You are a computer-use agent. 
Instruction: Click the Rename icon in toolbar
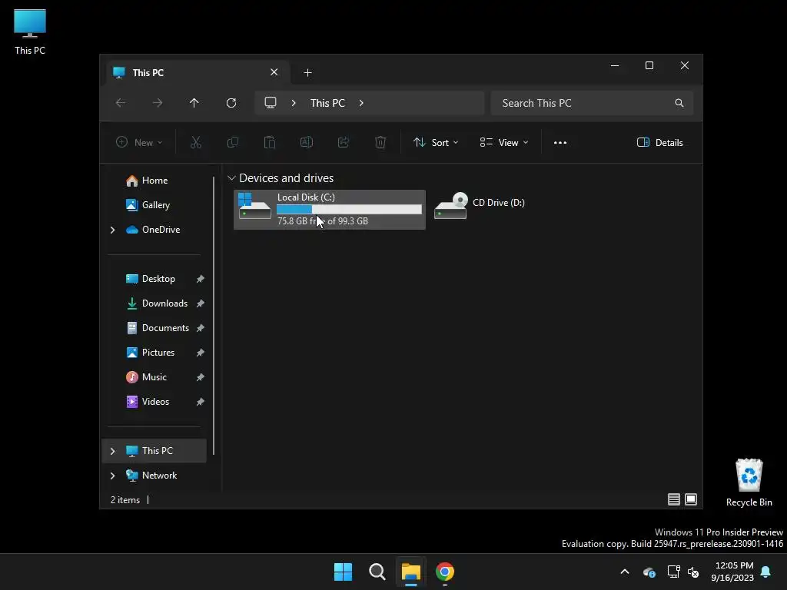pos(307,142)
